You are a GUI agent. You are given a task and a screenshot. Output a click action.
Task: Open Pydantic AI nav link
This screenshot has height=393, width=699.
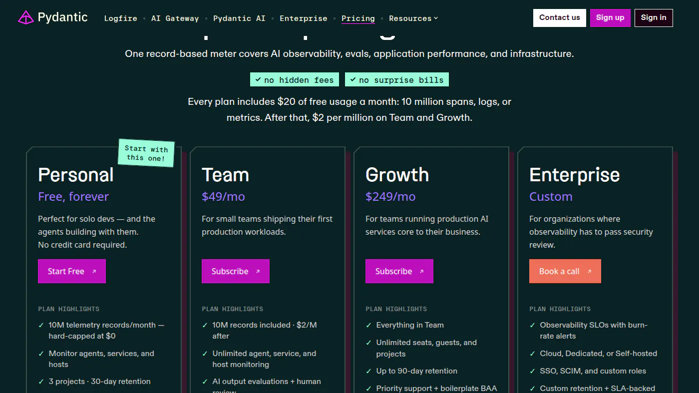click(x=239, y=18)
